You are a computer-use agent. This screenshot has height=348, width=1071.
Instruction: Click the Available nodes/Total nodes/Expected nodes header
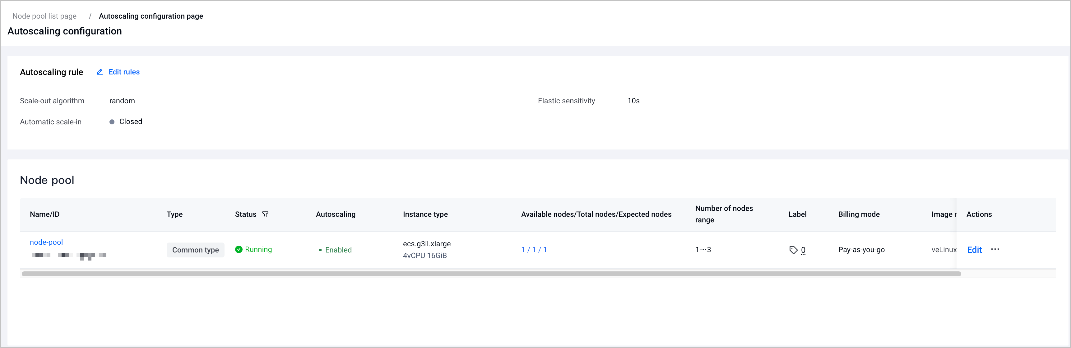596,214
